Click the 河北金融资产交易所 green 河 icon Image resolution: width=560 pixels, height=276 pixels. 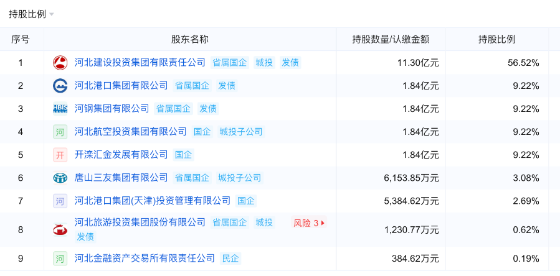[60, 259]
